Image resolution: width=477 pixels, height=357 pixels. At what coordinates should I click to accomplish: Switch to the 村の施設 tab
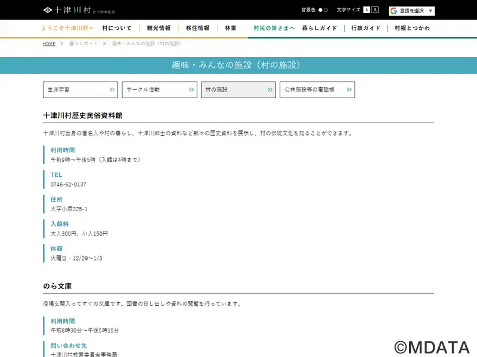pyautogui.click(x=238, y=90)
